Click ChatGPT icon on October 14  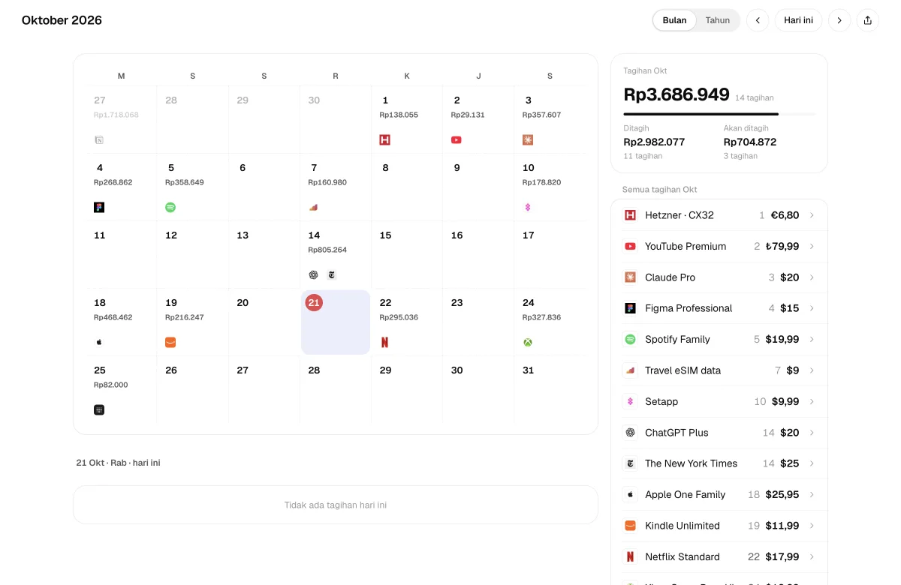pyautogui.click(x=314, y=274)
